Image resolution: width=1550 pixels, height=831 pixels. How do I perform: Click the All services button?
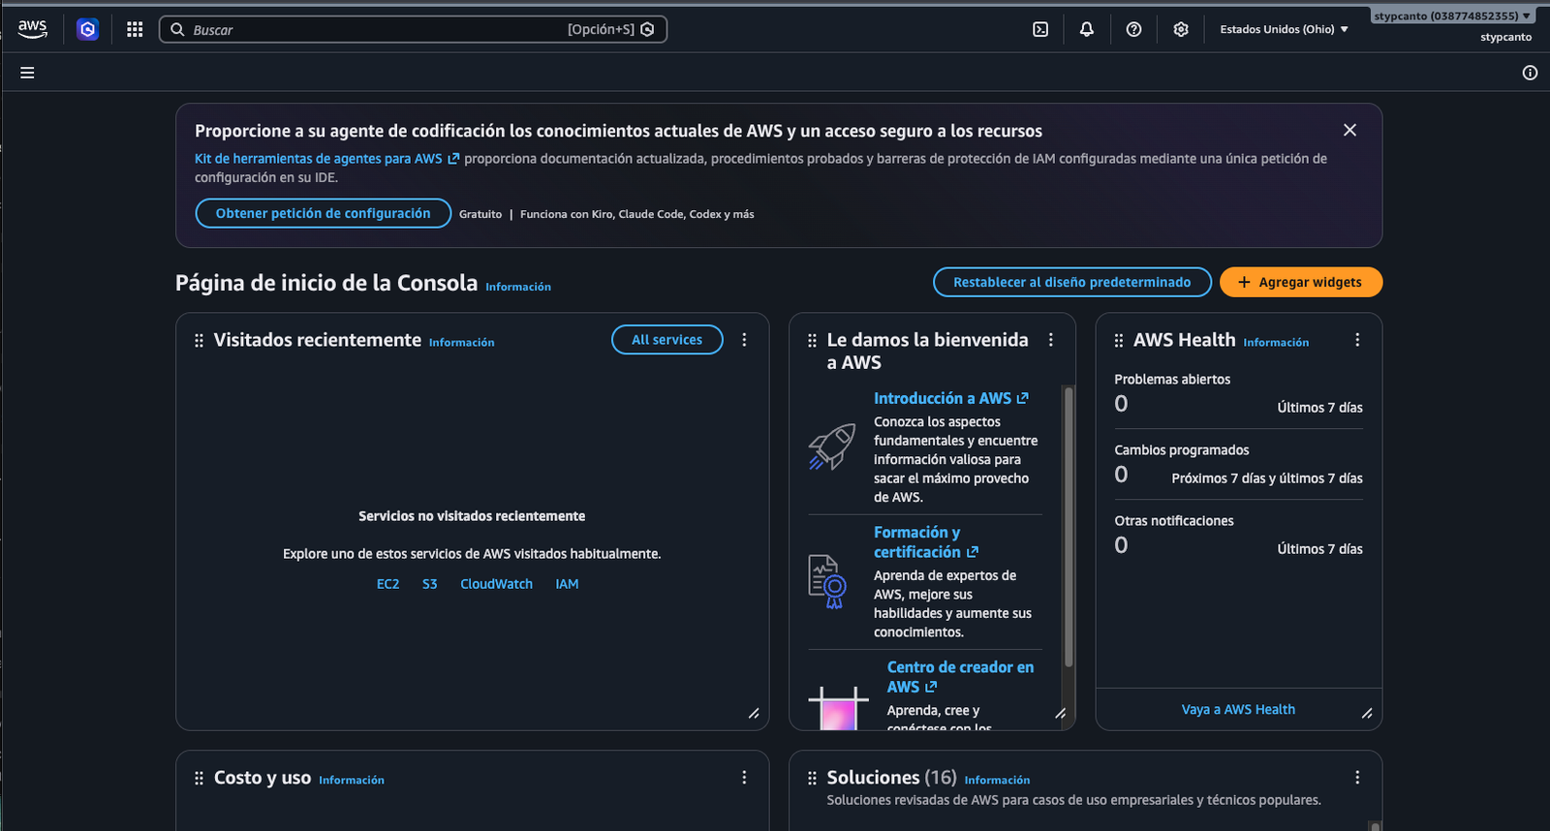(667, 340)
